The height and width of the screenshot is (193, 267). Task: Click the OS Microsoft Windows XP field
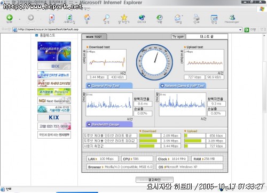pos(190,167)
